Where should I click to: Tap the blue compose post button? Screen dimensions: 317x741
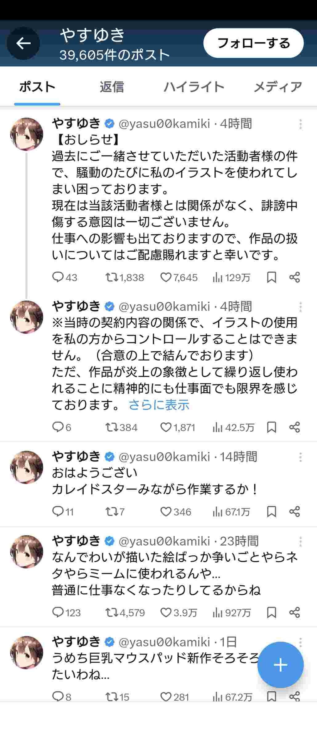click(x=280, y=665)
